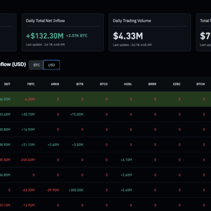211x211 pixels.
Task: Open the Daily Total Net Inflow card
Action: tap(63, 32)
